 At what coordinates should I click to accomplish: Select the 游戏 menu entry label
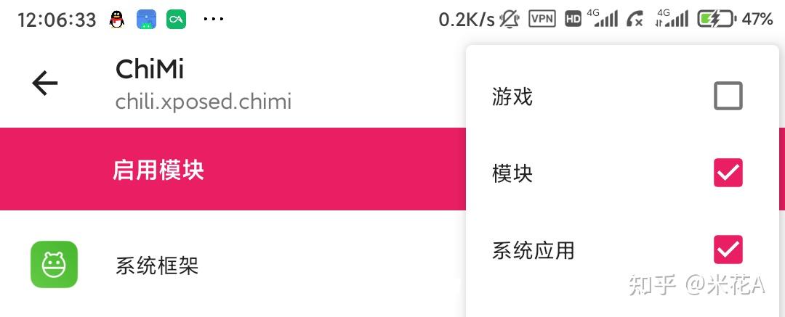[x=512, y=96]
